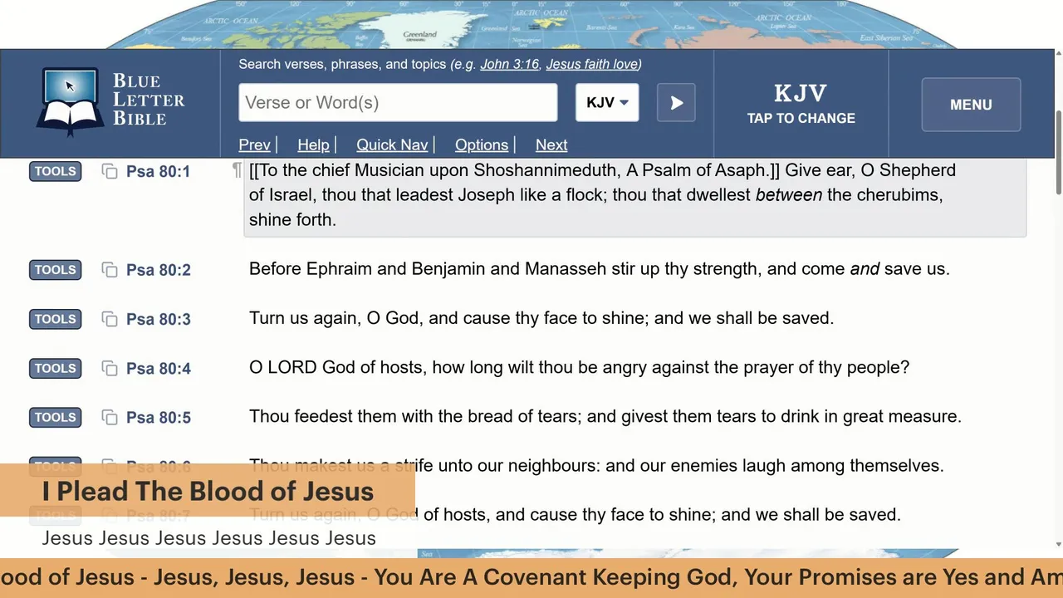Open the KJV version dropdown

607,103
